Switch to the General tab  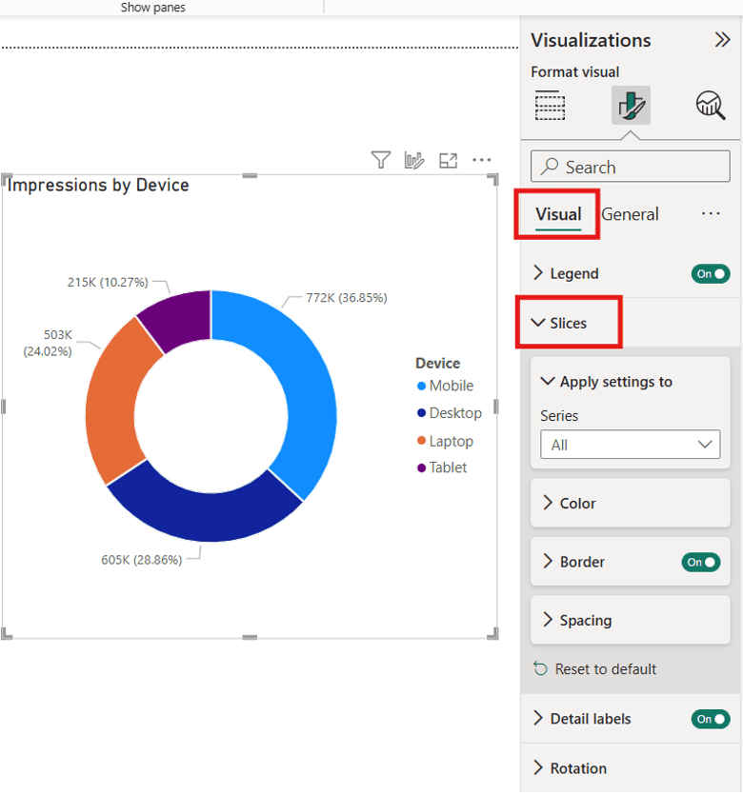coord(630,214)
